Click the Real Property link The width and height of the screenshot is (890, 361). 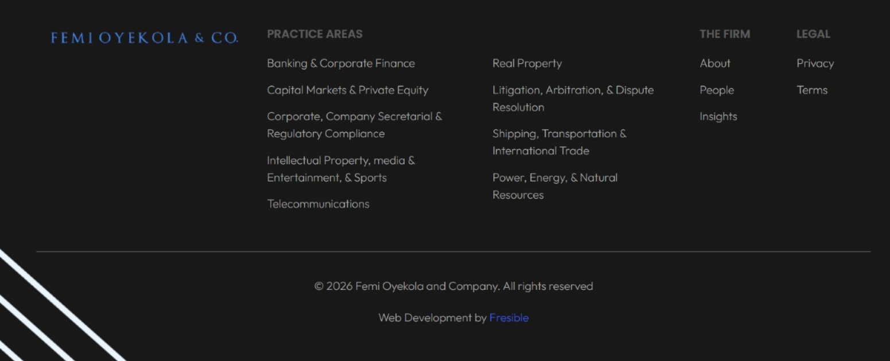coord(527,63)
